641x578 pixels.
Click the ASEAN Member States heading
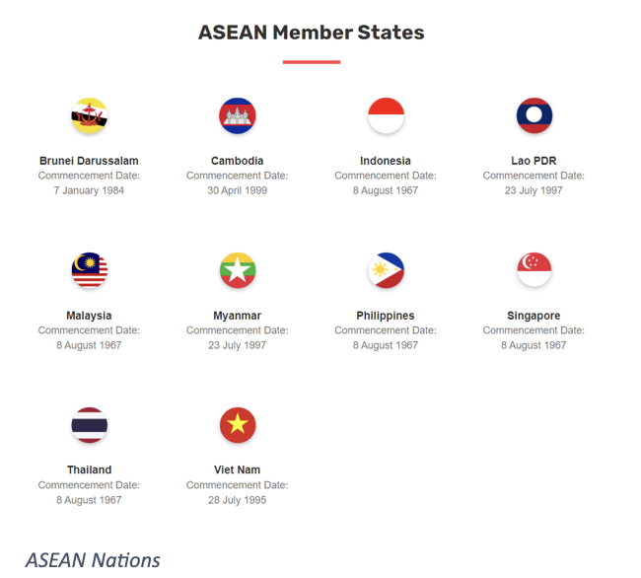click(x=312, y=33)
